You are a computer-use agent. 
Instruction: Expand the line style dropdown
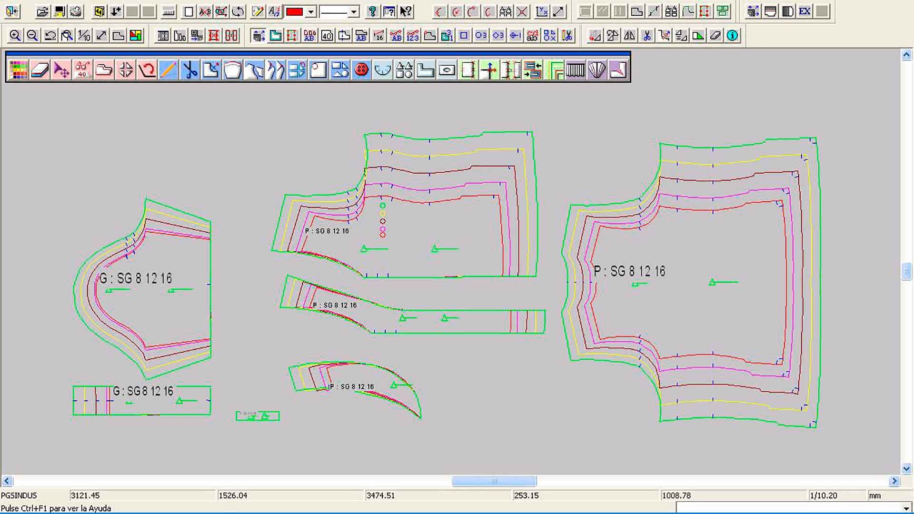pos(353,12)
